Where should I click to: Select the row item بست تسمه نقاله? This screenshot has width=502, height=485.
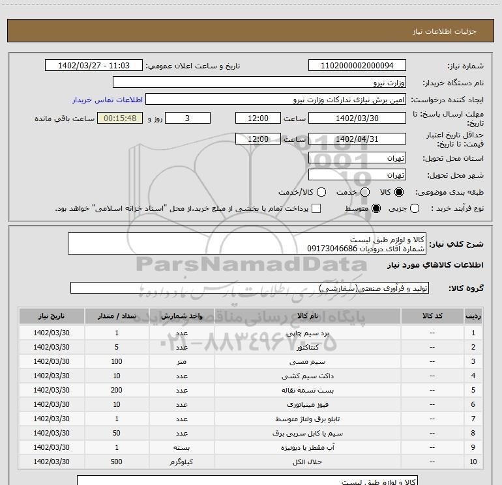tap(307, 390)
